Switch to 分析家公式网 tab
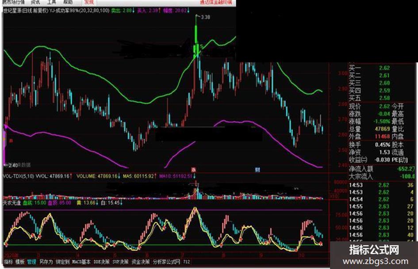Screen dimensions: 418x269 (167, 262)
